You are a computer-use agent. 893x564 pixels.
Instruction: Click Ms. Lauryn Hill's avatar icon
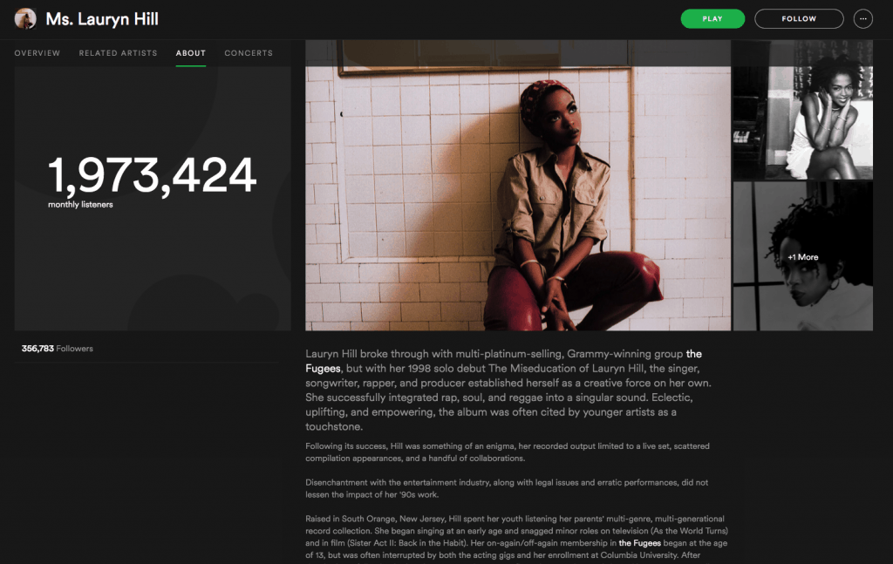click(25, 19)
